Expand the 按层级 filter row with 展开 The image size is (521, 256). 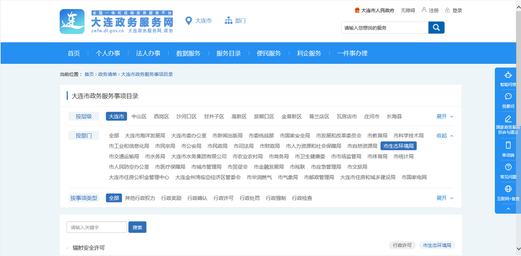pyautogui.click(x=444, y=116)
